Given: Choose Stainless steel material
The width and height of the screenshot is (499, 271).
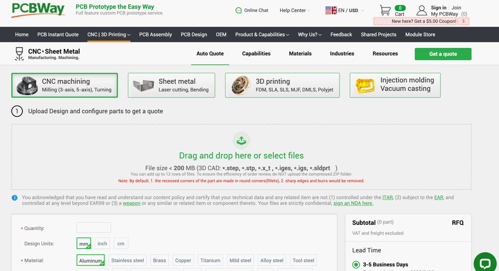Looking at the screenshot, I should tap(128, 260).
